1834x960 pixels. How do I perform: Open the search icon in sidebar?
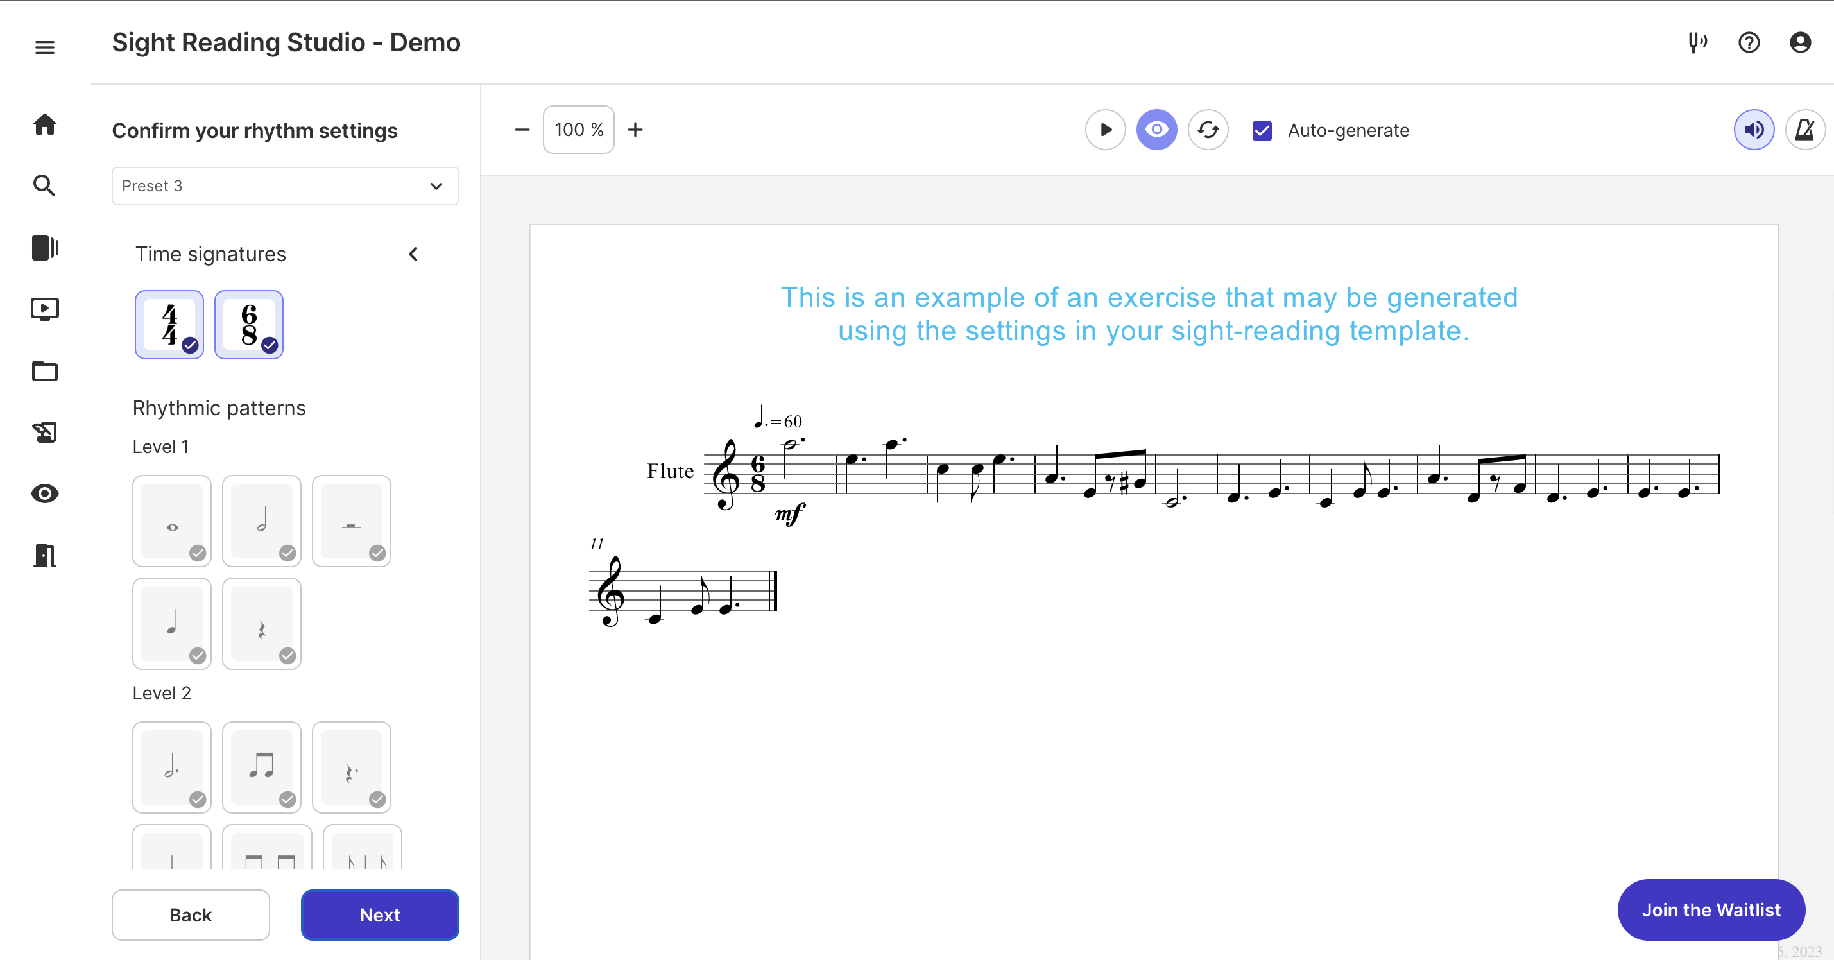pos(45,186)
